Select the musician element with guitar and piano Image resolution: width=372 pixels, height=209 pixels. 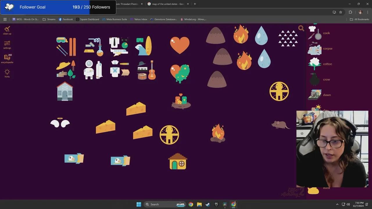point(146,70)
